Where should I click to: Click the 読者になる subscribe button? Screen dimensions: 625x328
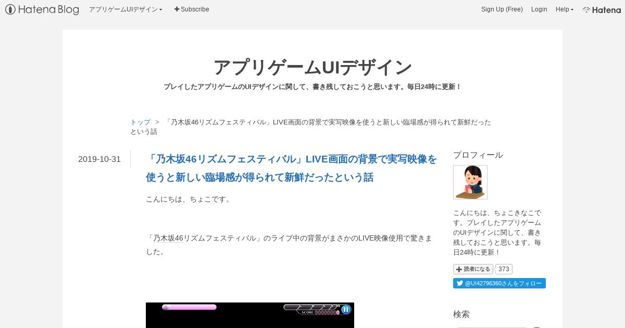coord(473,269)
